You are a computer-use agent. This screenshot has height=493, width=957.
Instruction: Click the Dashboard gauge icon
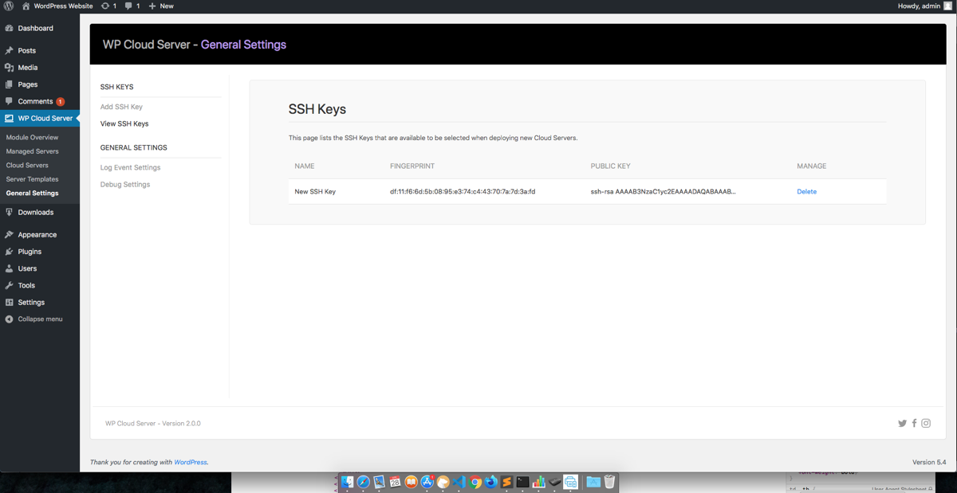point(9,28)
